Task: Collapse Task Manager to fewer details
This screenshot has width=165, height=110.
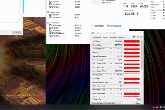Action: tap(98, 26)
